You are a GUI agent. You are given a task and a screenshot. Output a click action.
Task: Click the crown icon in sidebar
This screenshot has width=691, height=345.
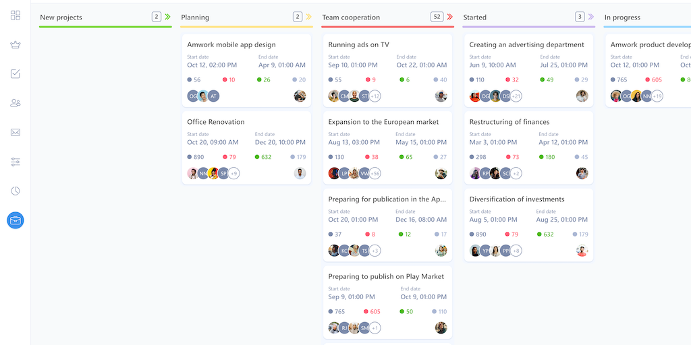(x=16, y=45)
